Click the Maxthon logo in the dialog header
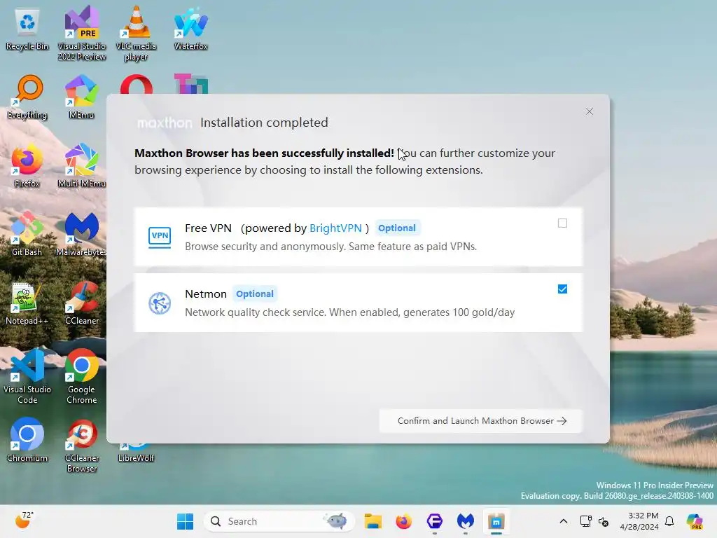The image size is (717, 538). point(165,123)
